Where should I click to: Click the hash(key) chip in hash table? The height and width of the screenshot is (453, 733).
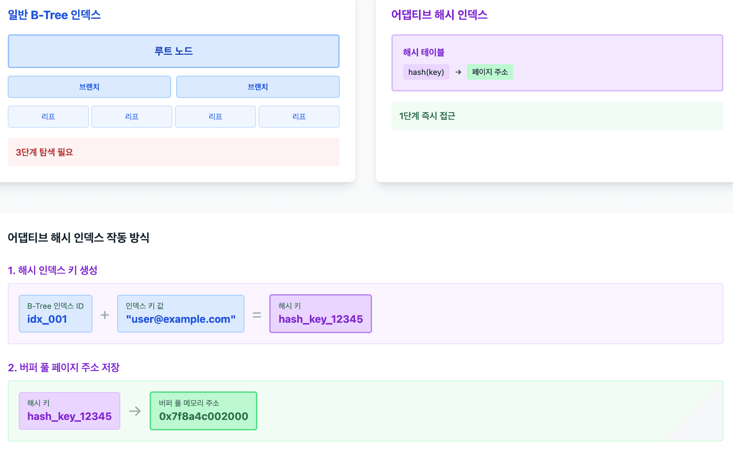coord(426,72)
